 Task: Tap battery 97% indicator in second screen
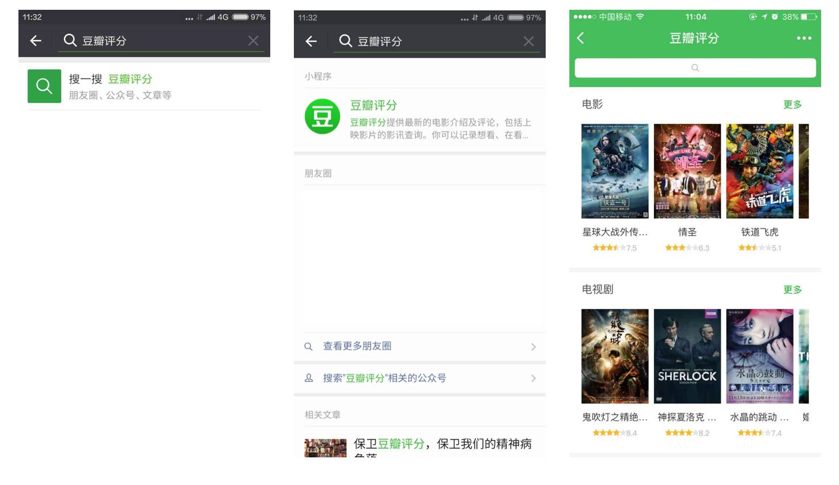[x=524, y=18]
